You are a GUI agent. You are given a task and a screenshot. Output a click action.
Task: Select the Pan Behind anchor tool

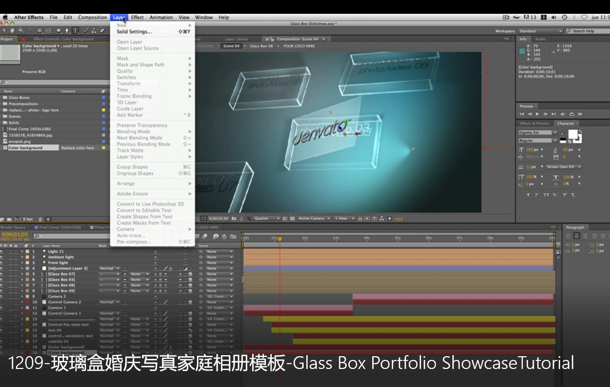[x=48, y=30]
